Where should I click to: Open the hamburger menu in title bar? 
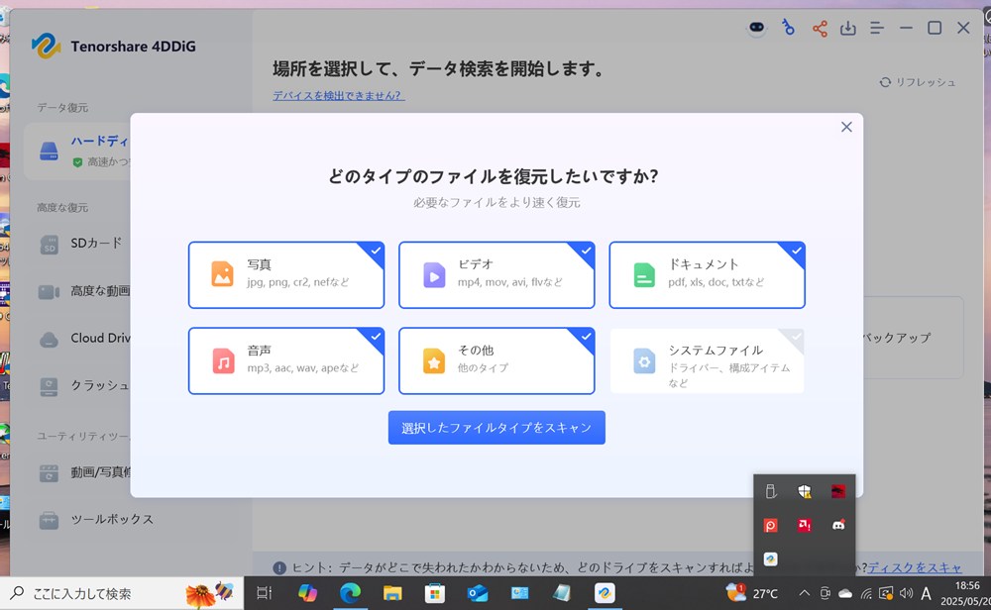coord(877,29)
